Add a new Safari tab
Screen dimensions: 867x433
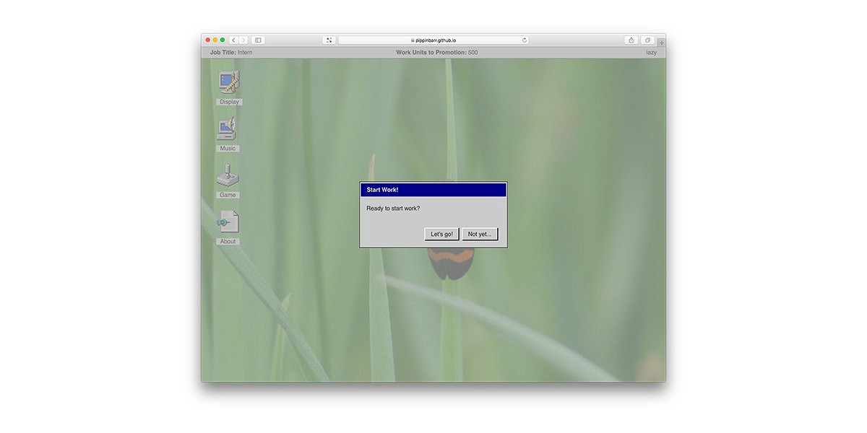pyautogui.click(x=662, y=43)
